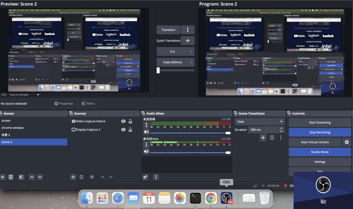Open scene filters icon in Scenes toolbar
Screen dimensions: 353x209
click(x=21, y=177)
